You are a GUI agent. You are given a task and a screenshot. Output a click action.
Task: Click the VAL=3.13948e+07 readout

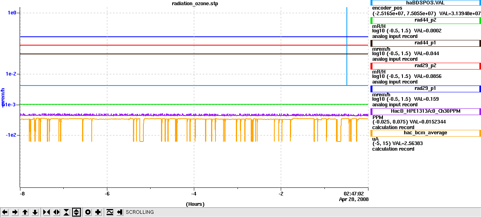point(459,13)
